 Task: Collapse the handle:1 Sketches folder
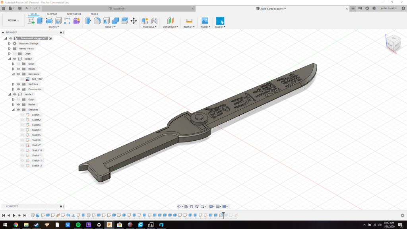tap(13, 109)
